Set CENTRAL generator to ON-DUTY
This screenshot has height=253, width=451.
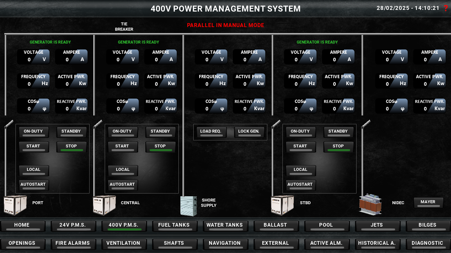click(123, 132)
